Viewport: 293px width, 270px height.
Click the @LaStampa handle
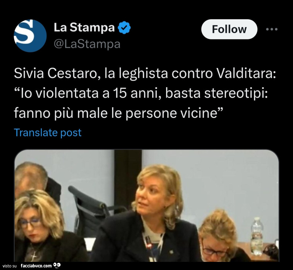click(87, 44)
